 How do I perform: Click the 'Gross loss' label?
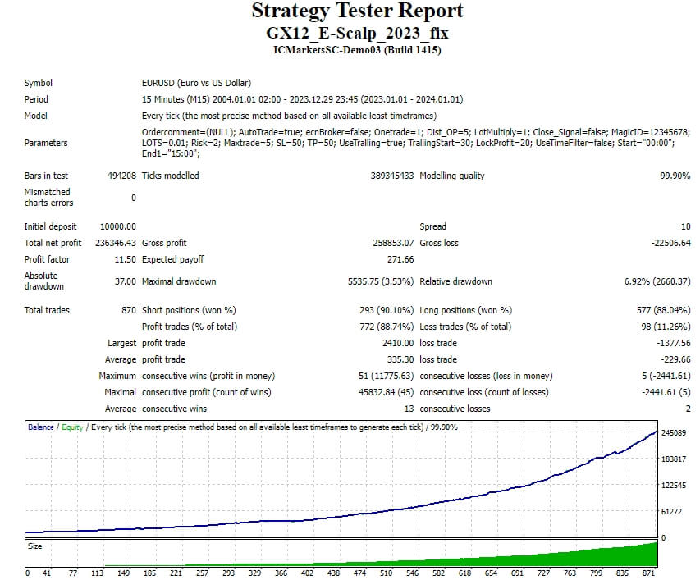(439, 243)
